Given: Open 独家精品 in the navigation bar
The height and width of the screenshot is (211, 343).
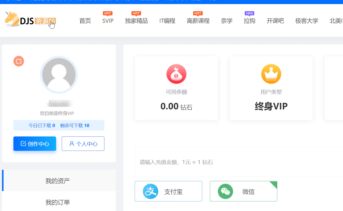Looking at the screenshot, I should click(136, 21).
